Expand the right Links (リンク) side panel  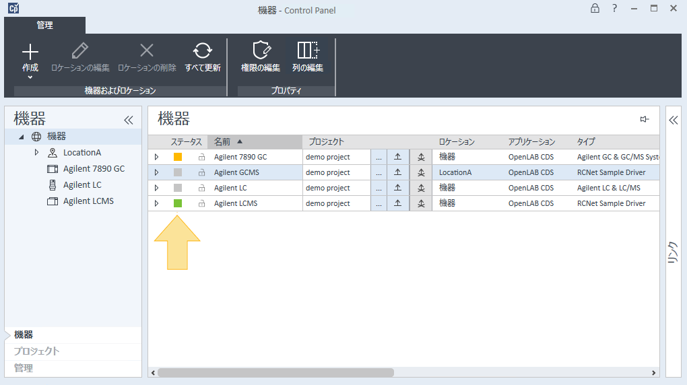[x=672, y=120]
